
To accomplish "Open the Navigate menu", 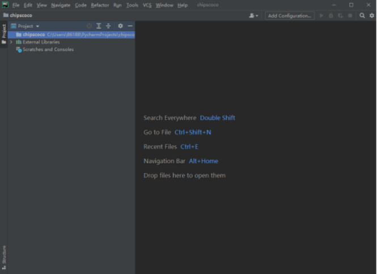I will coord(61,5).
